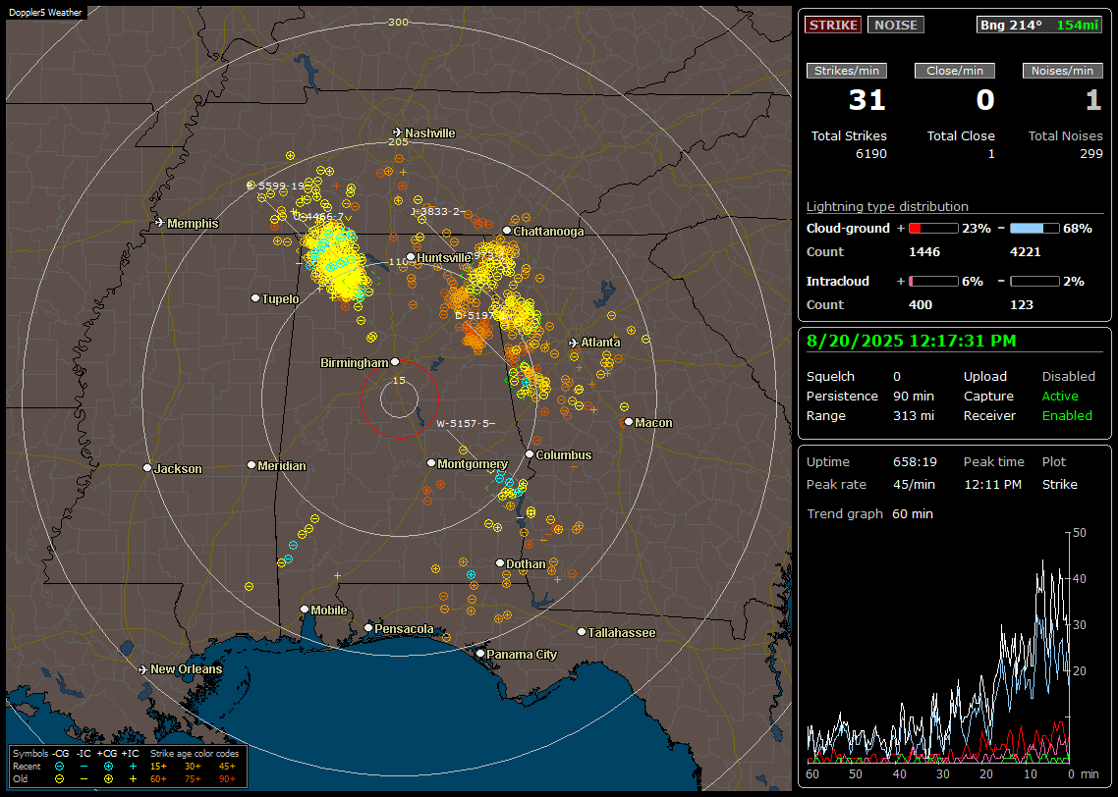Click the Noises/min header box

point(1062,71)
